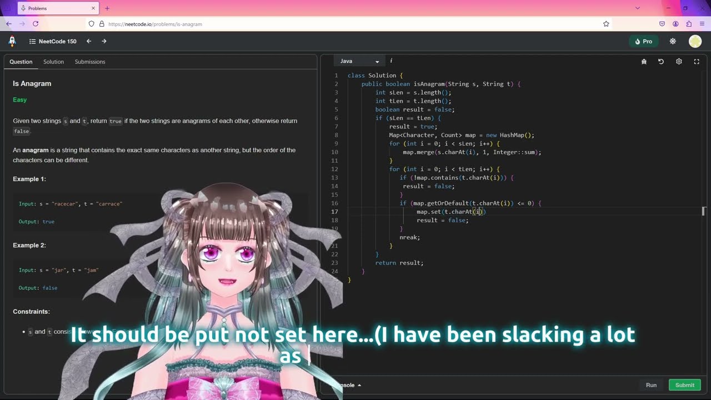Click the NeetCode rocket logo

(x=12, y=41)
